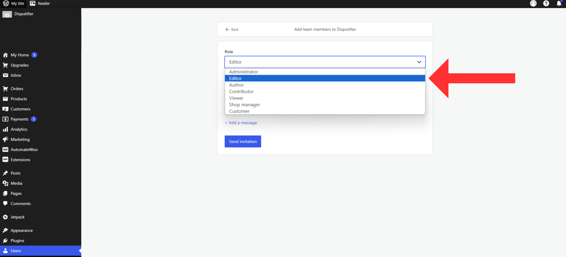Click the Analytics bar chart icon

click(x=5, y=129)
